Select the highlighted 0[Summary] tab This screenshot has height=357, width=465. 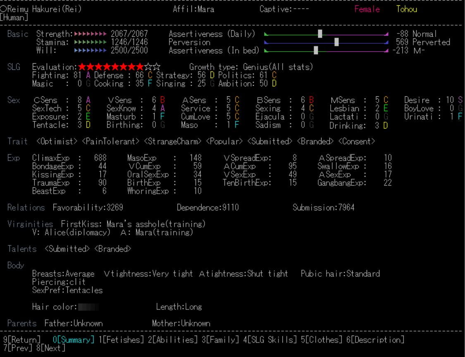pyautogui.click(x=74, y=340)
